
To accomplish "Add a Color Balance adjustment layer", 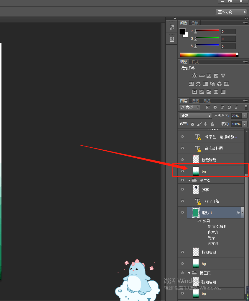I will [x=198, y=84].
